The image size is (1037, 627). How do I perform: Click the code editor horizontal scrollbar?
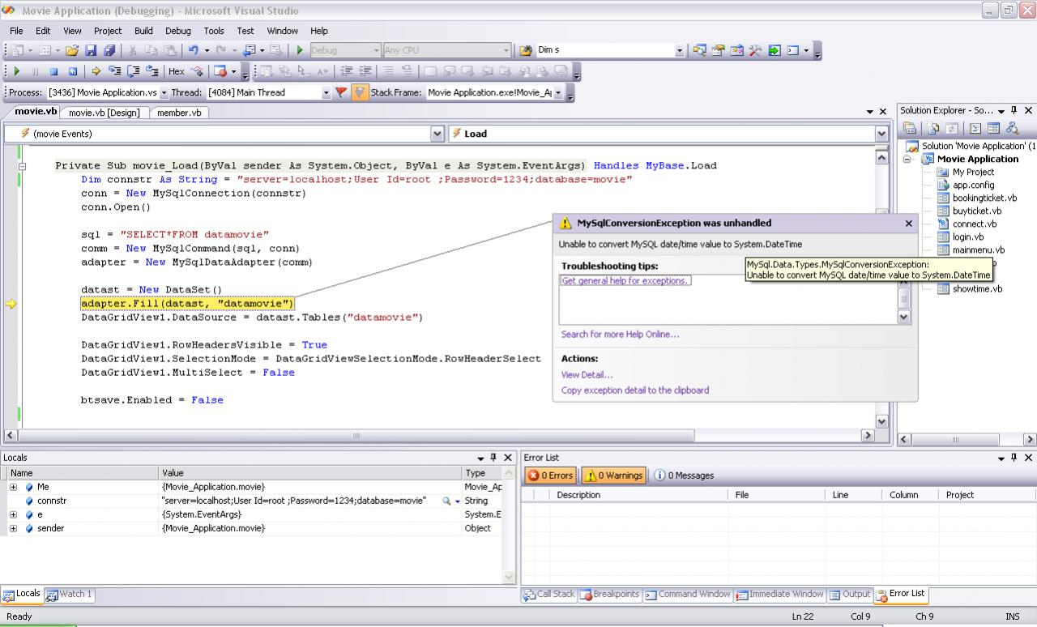pyautogui.click(x=356, y=436)
